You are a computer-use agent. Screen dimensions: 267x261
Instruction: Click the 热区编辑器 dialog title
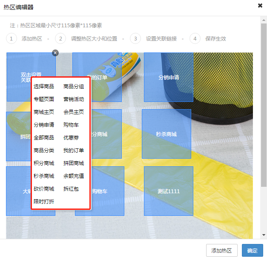[18, 7]
